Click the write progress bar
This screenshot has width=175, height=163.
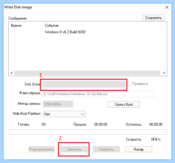[88, 132]
